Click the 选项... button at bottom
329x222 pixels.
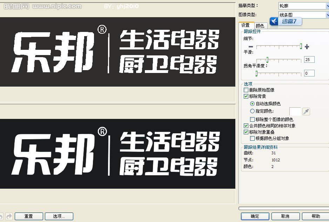coord(59,216)
